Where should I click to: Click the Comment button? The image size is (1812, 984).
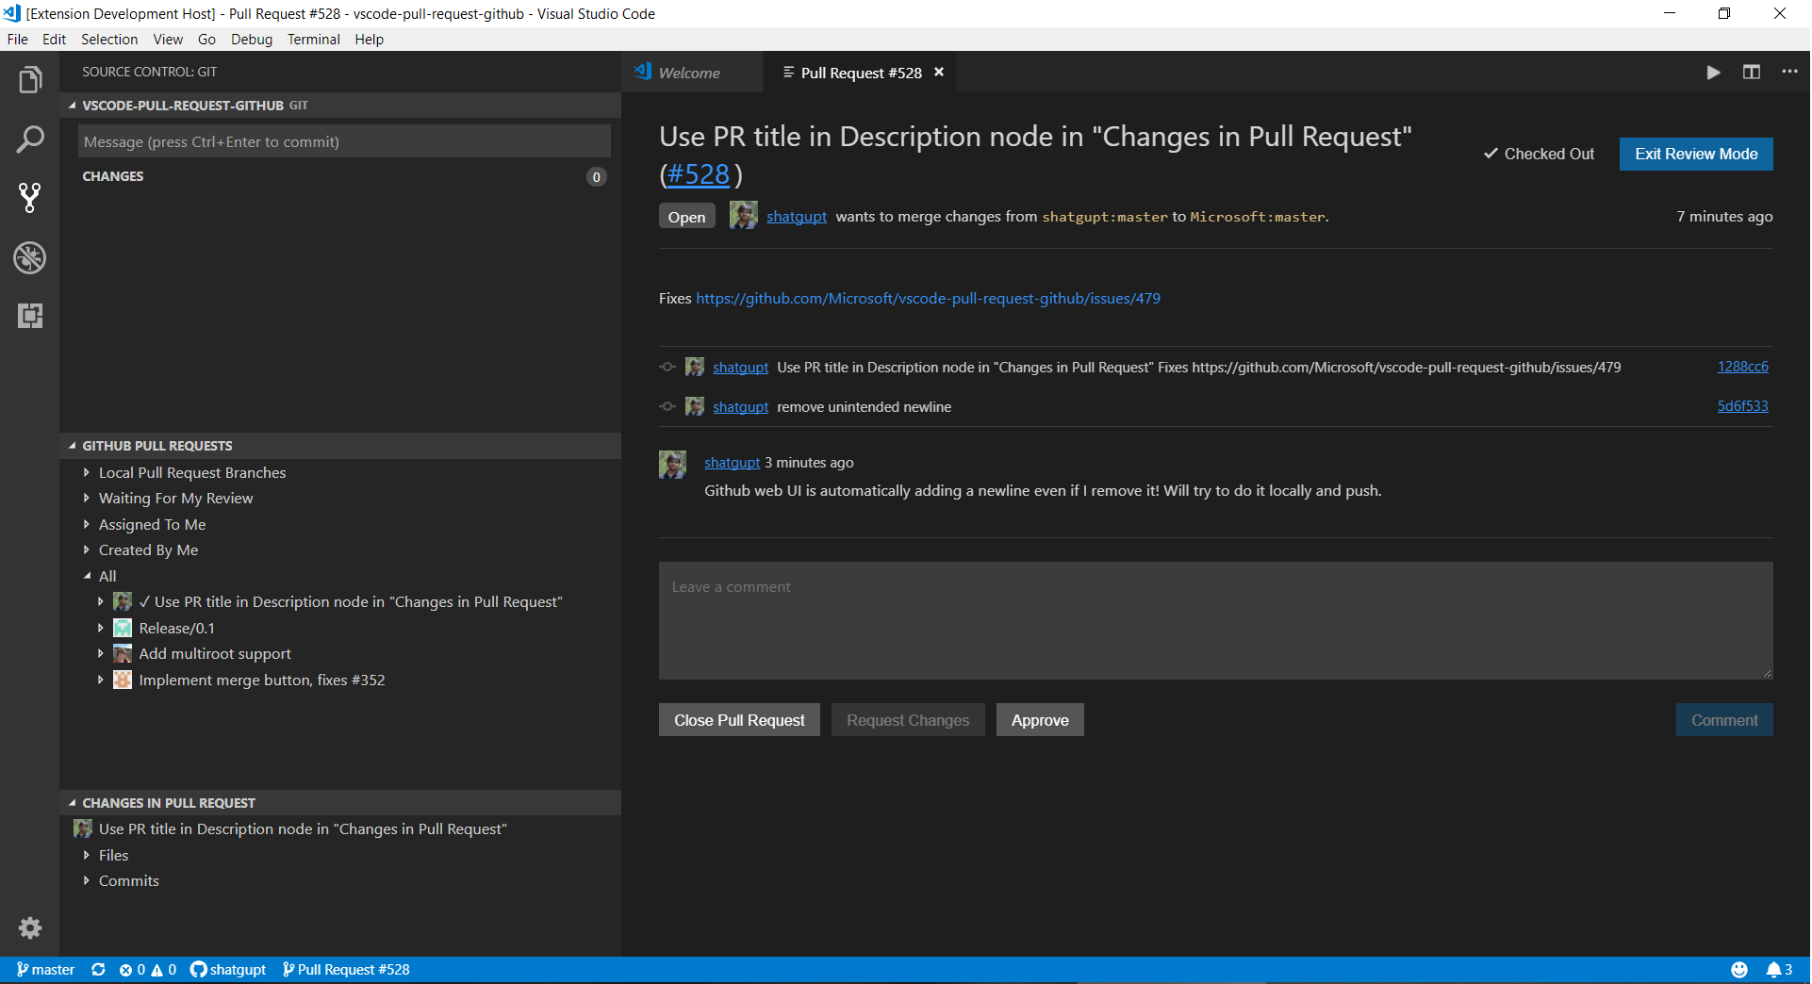point(1724,720)
